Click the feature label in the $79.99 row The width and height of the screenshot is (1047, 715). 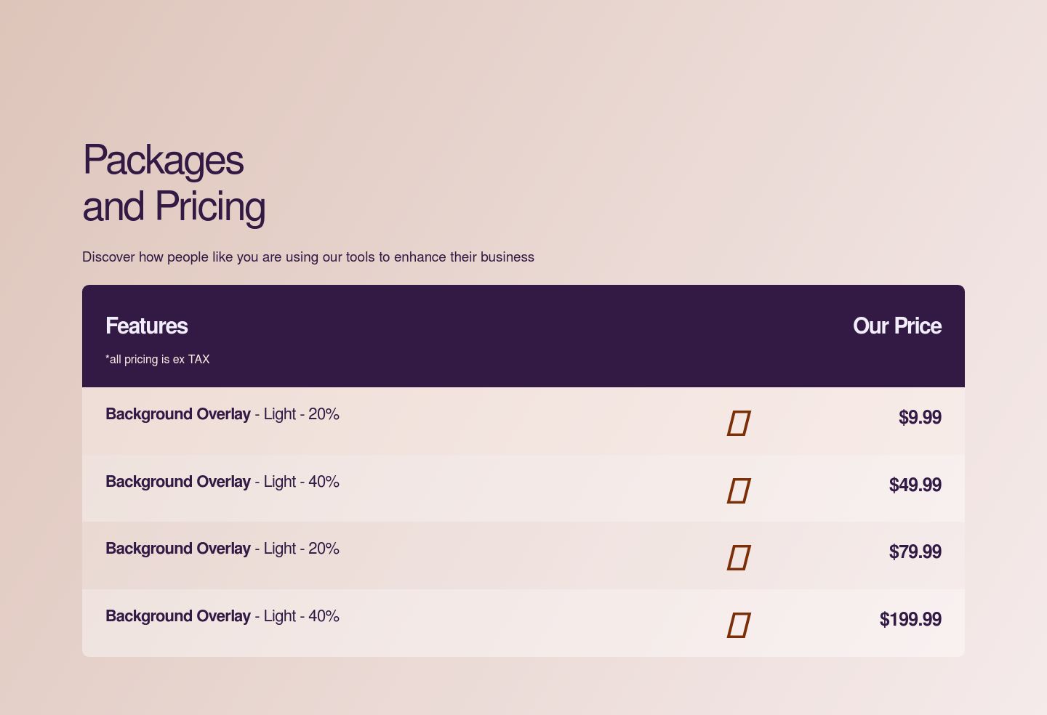pyautogui.click(x=222, y=549)
